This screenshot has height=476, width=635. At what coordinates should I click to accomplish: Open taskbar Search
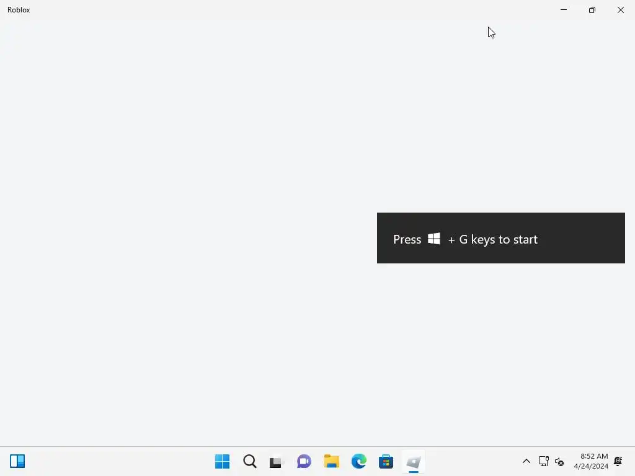(x=250, y=461)
